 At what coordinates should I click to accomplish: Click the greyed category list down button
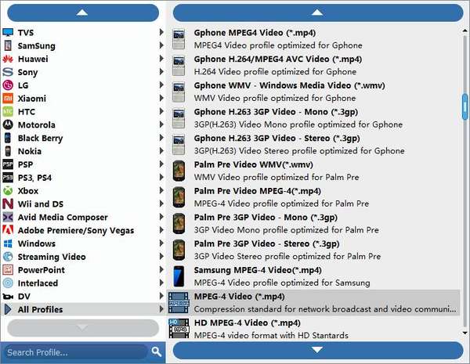point(83,328)
